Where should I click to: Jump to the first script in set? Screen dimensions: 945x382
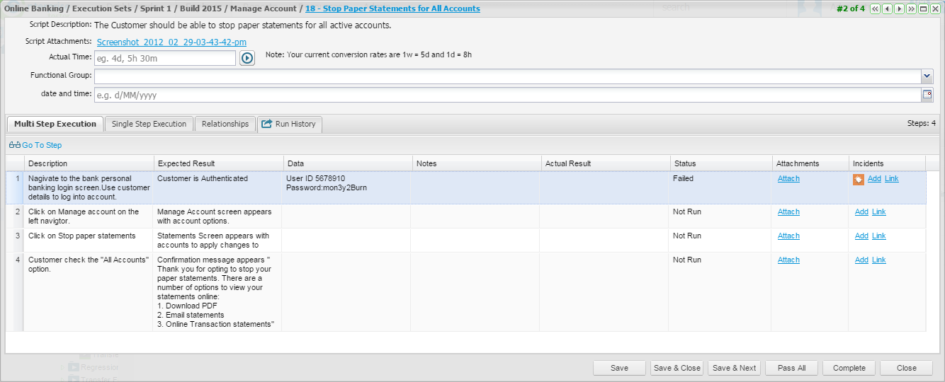point(875,9)
